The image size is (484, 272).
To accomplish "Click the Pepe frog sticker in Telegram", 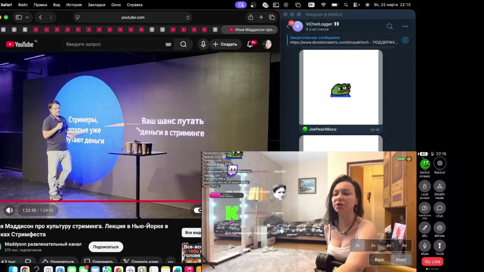I will tap(341, 90).
